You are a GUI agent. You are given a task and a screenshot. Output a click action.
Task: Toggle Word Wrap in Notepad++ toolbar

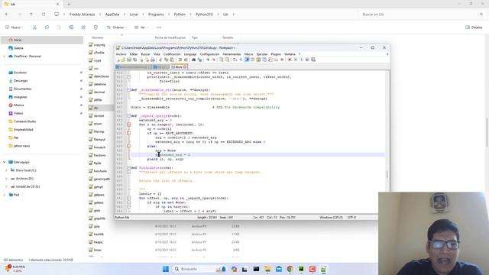(x=235, y=60)
